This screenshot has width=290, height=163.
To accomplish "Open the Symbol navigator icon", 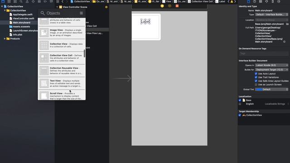I will pyautogui.click(x=15, y=1).
